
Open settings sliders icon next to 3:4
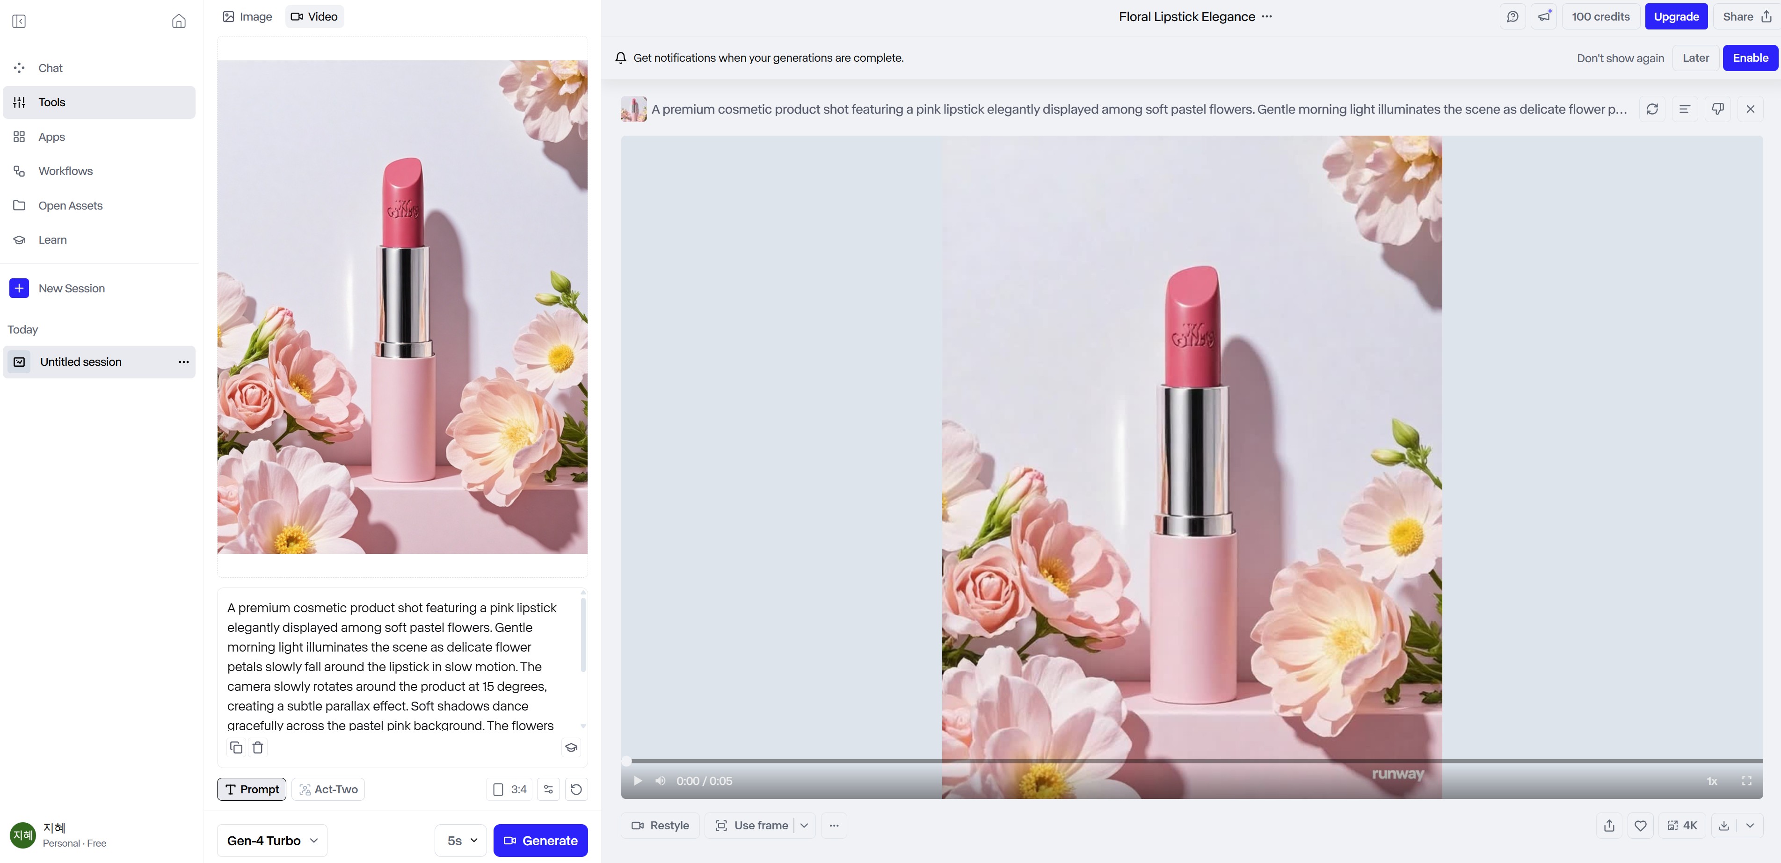[548, 789]
